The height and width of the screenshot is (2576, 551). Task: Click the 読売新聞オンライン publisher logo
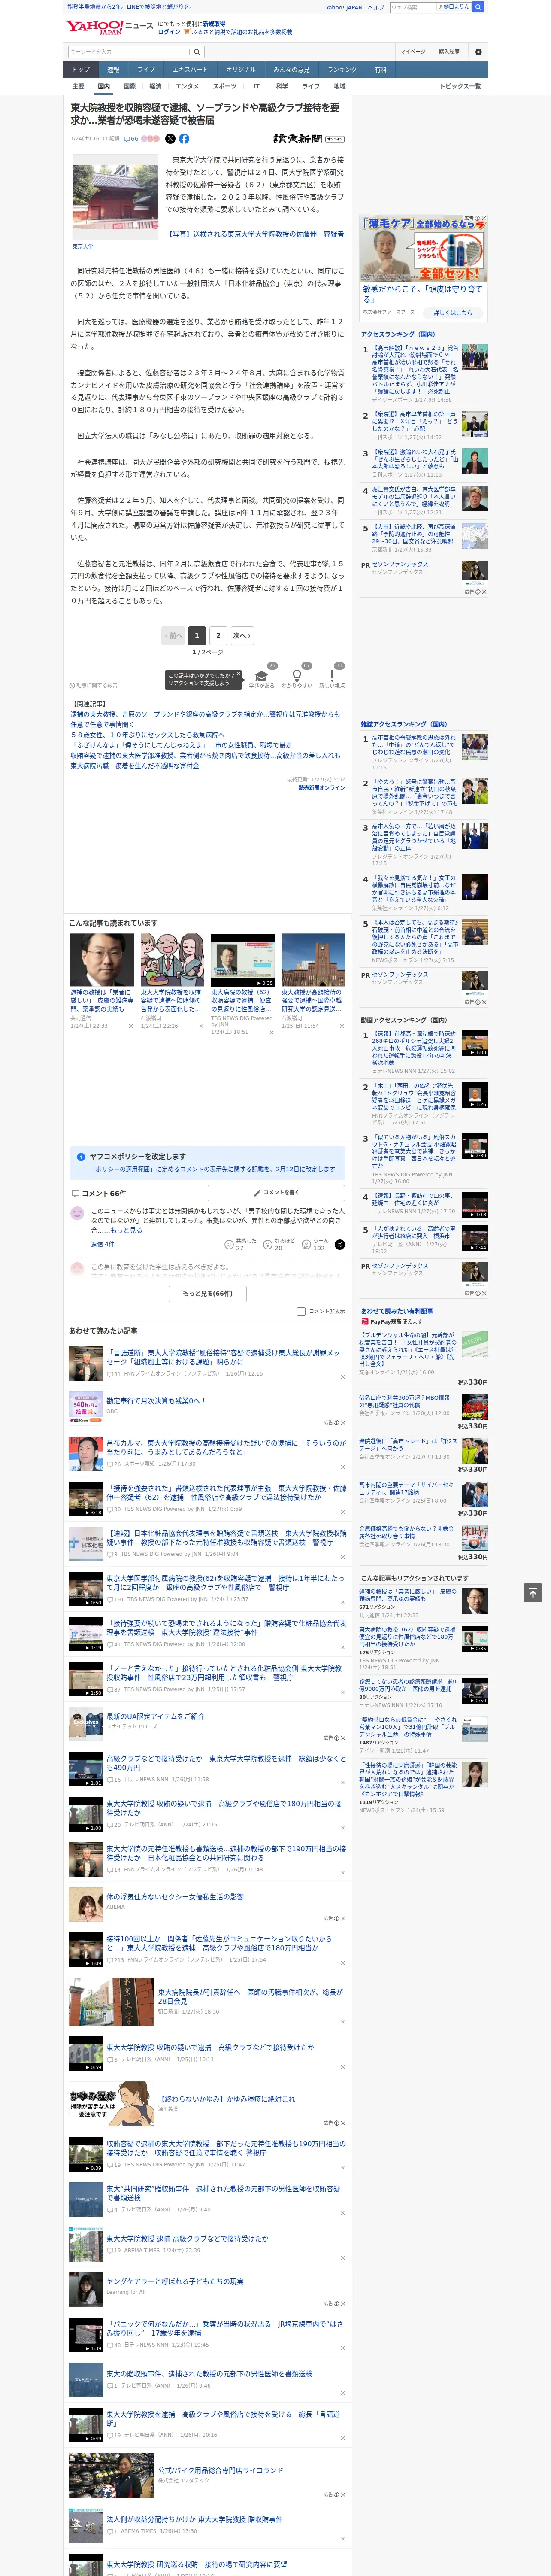[x=308, y=139]
